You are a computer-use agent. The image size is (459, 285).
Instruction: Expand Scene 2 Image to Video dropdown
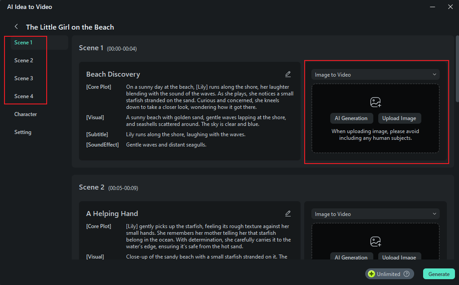point(376,214)
